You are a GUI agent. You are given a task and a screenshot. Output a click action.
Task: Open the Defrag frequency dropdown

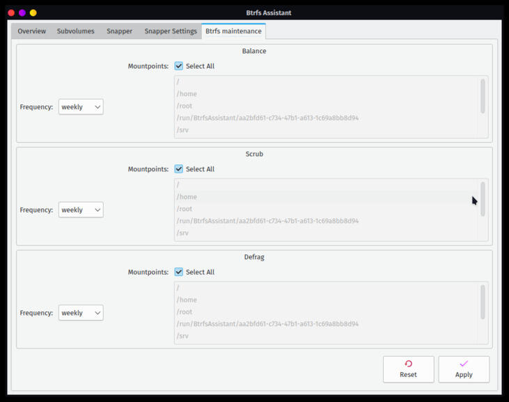tap(81, 313)
